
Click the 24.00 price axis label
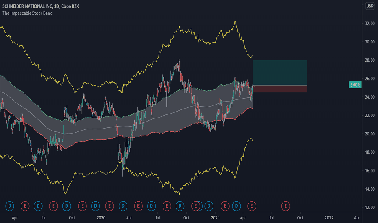(x=370, y=97)
